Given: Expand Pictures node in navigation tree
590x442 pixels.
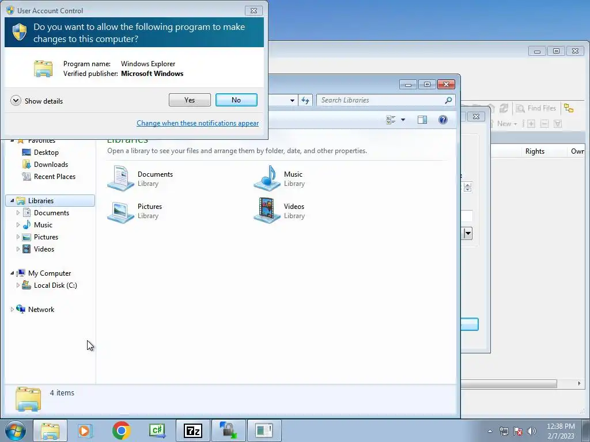Looking at the screenshot, I should pyautogui.click(x=18, y=237).
